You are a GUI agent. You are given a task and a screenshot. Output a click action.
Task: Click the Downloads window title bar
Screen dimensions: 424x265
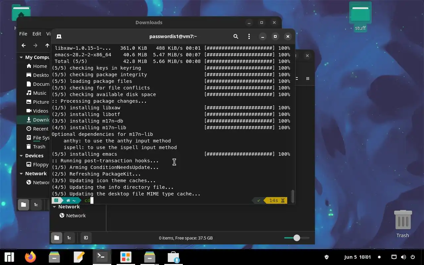pos(149,23)
